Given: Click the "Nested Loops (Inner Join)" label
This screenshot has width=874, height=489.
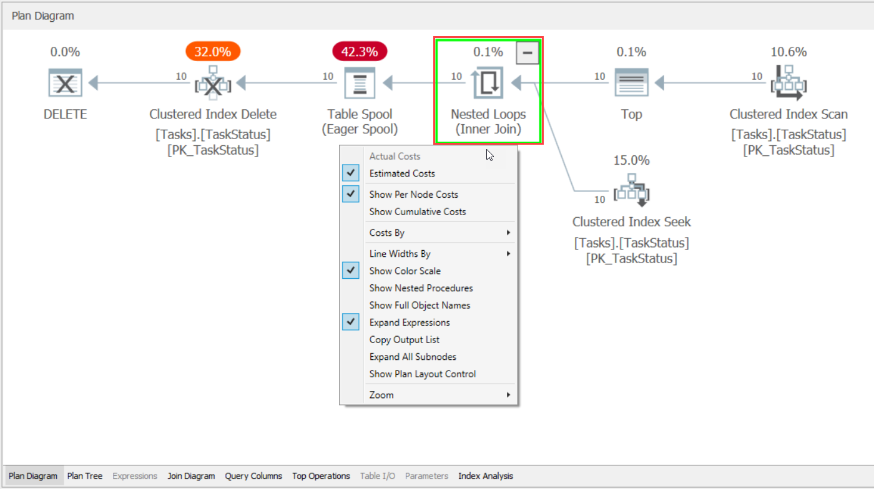Looking at the screenshot, I should coord(488,122).
